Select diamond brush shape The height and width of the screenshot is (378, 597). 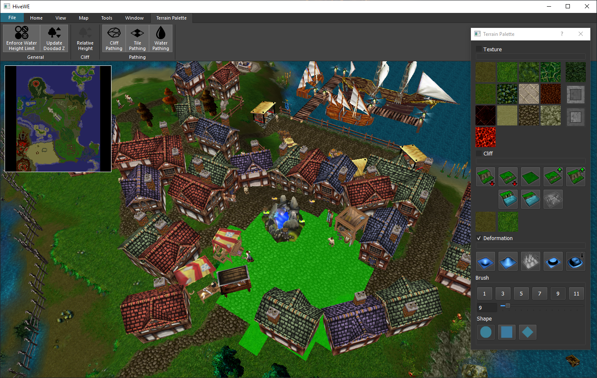(528, 332)
